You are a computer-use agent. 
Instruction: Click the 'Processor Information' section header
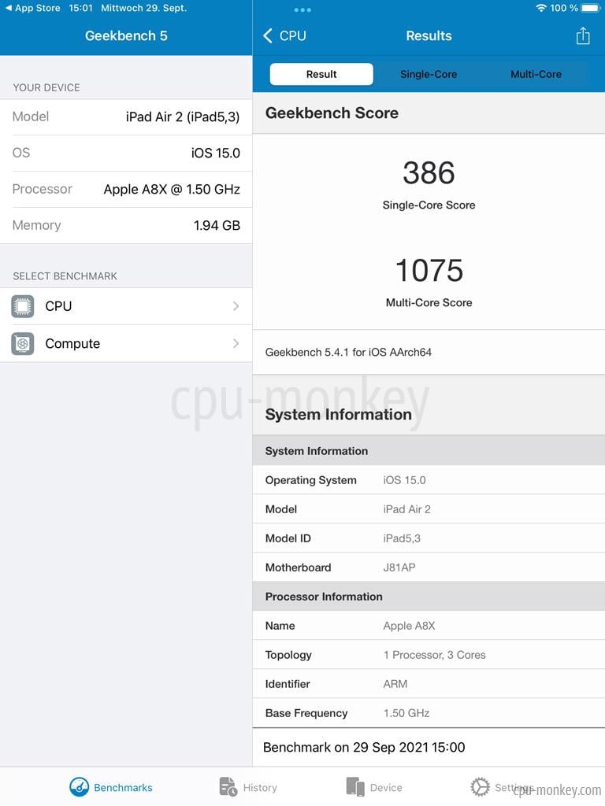pyautogui.click(x=324, y=597)
